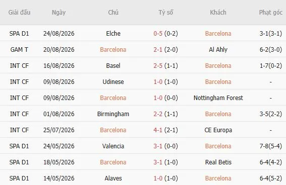Select Barcelona home team on 20/08/2026
This screenshot has width=286, height=185.
pos(113,50)
